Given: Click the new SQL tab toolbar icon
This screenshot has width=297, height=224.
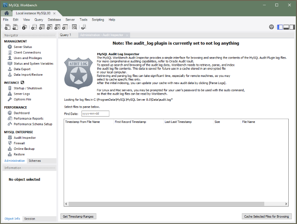Looking at the screenshot, I should tap(8, 27).
